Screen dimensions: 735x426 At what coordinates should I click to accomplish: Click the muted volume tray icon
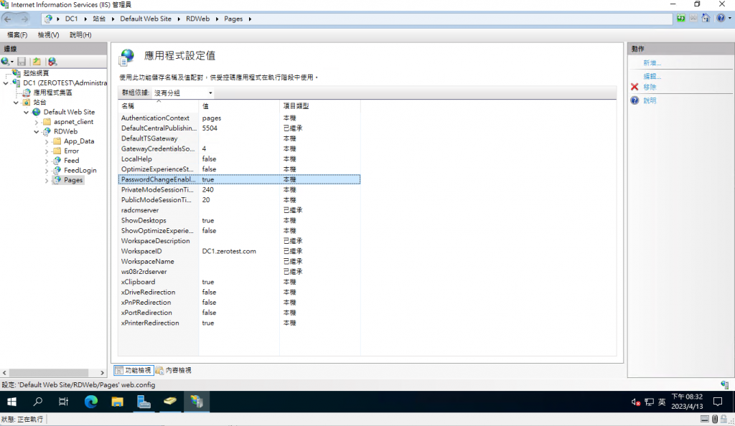coord(636,402)
